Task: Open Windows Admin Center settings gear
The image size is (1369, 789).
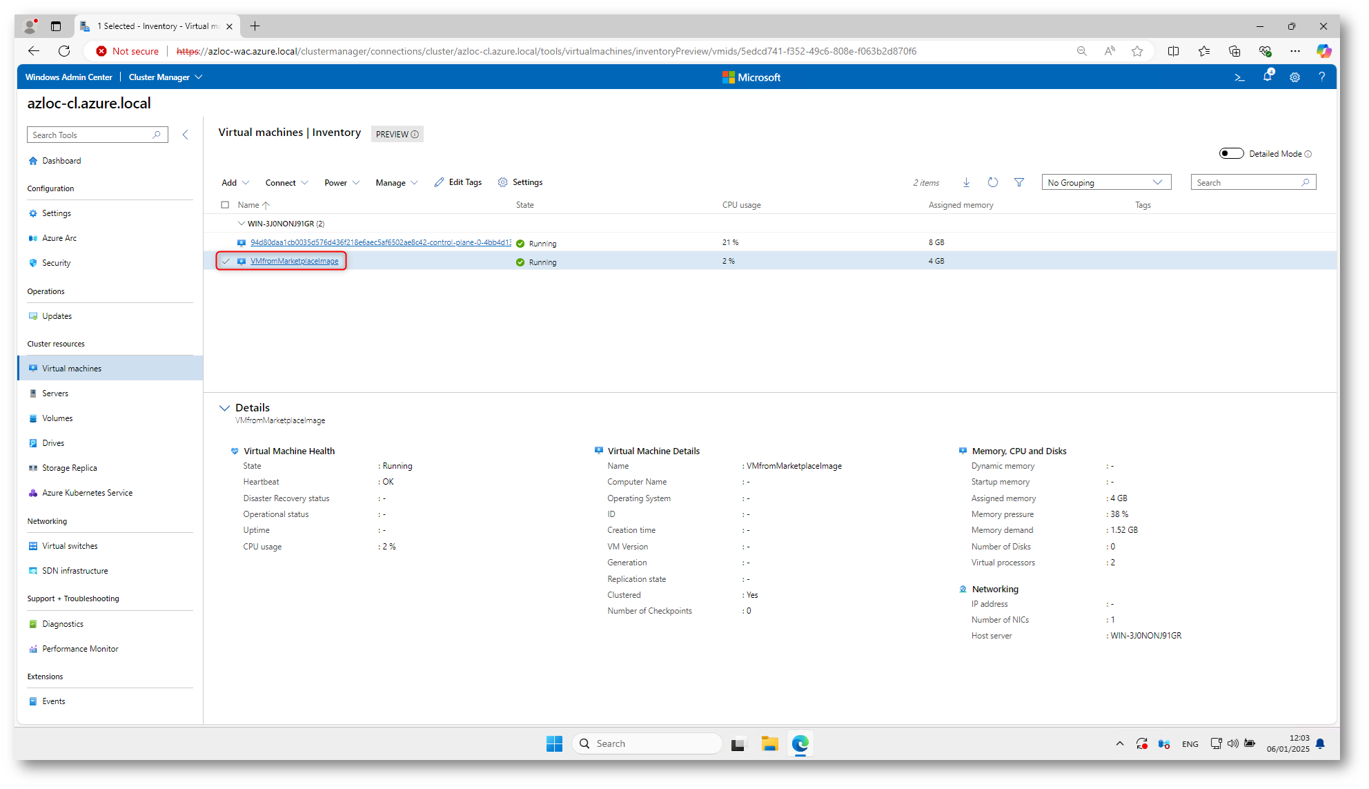Action: [x=1294, y=77]
